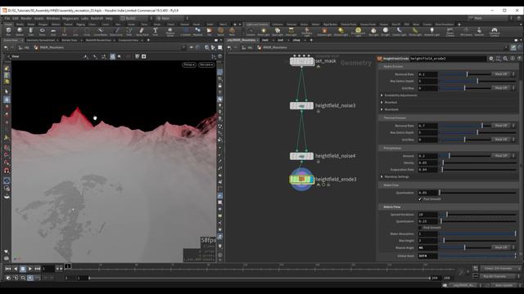The width and height of the screenshot is (524, 294).
Task: Open the File menu
Action: click(7, 18)
